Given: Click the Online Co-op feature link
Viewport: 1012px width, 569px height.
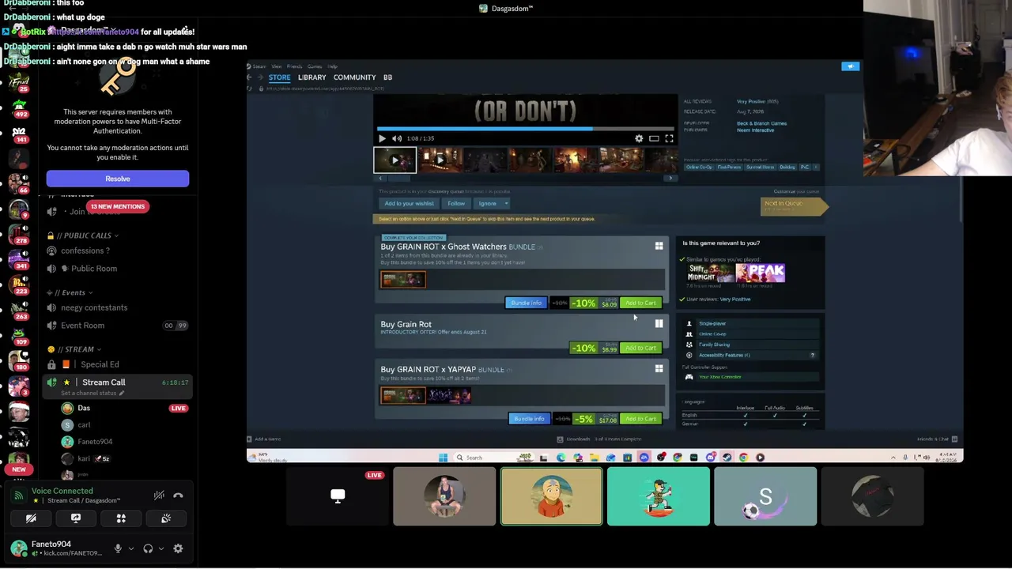Looking at the screenshot, I should (x=712, y=333).
